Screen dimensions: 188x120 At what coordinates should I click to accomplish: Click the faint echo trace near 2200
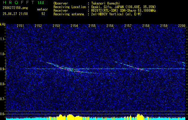tap(178, 63)
